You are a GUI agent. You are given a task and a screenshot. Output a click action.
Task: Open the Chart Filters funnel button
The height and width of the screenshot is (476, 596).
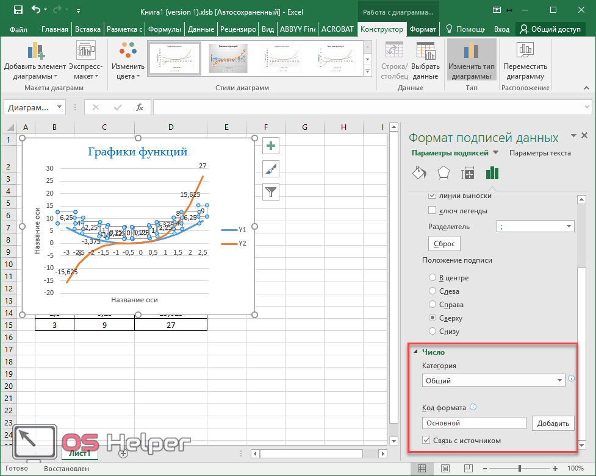click(271, 192)
